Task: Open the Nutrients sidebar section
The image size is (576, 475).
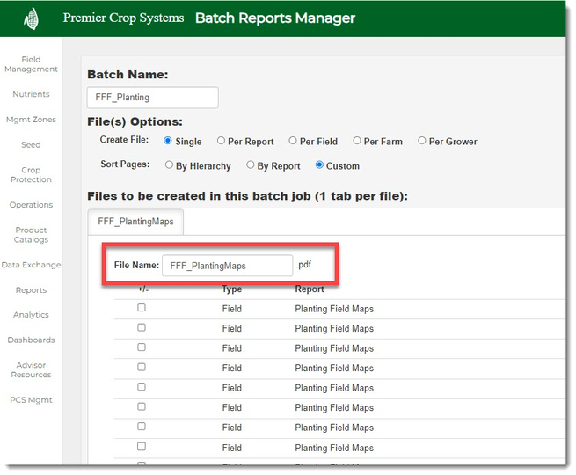Action: [x=31, y=94]
